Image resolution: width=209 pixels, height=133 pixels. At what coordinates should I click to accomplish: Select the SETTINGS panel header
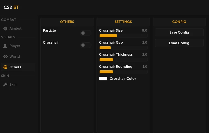coord(123,22)
